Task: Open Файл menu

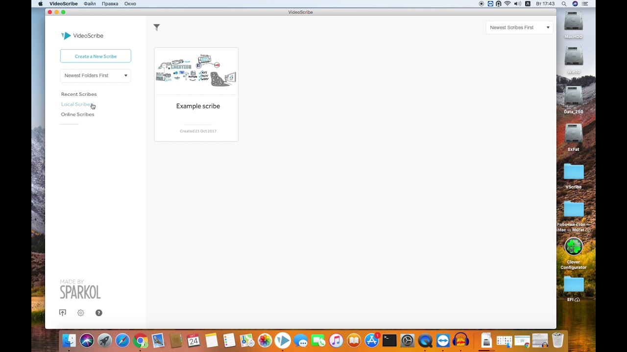Action: click(90, 3)
